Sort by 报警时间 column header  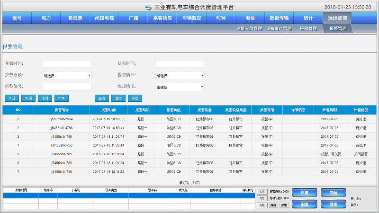pos(108,110)
